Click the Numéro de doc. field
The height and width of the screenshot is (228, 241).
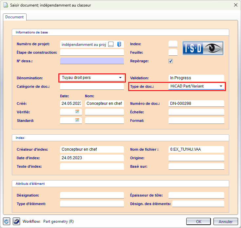click(196, 104)
